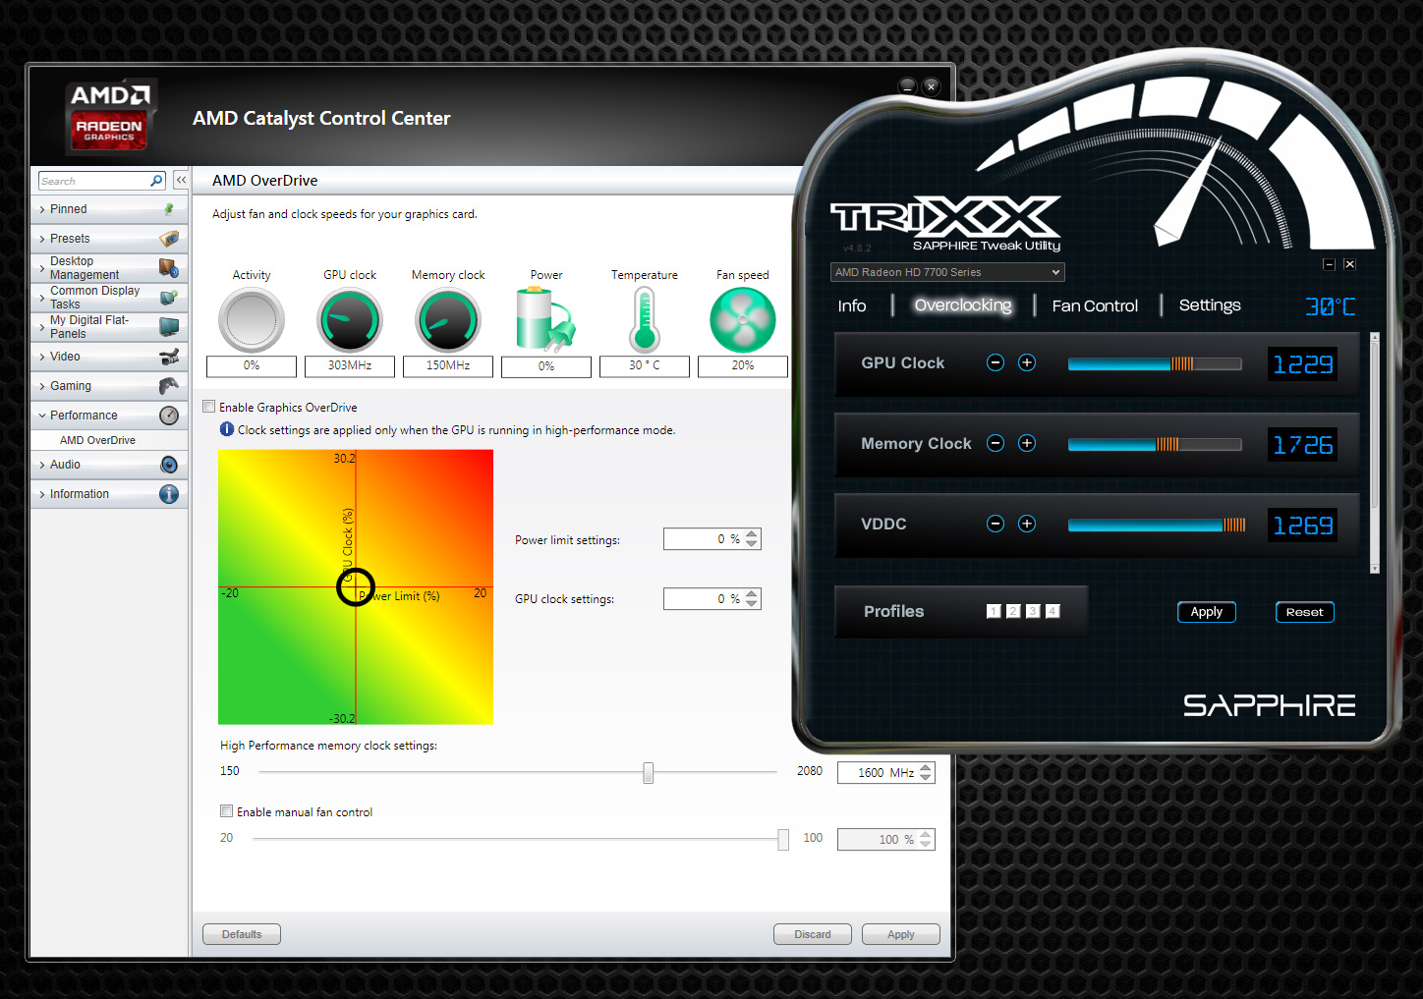1423x999 pixels.
Task: Click the TRIXX vertical scrollbar
Action: pyautogui.click(x=1375, y=453)
